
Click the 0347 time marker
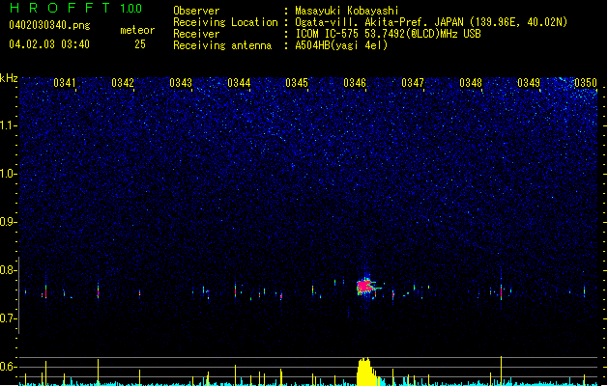click(x=413, y=83)
